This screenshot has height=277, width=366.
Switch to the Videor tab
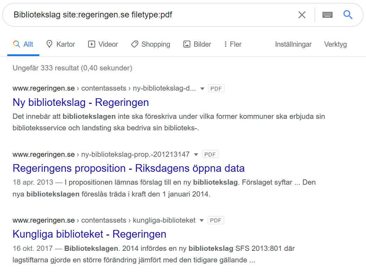tap(103, 44)
